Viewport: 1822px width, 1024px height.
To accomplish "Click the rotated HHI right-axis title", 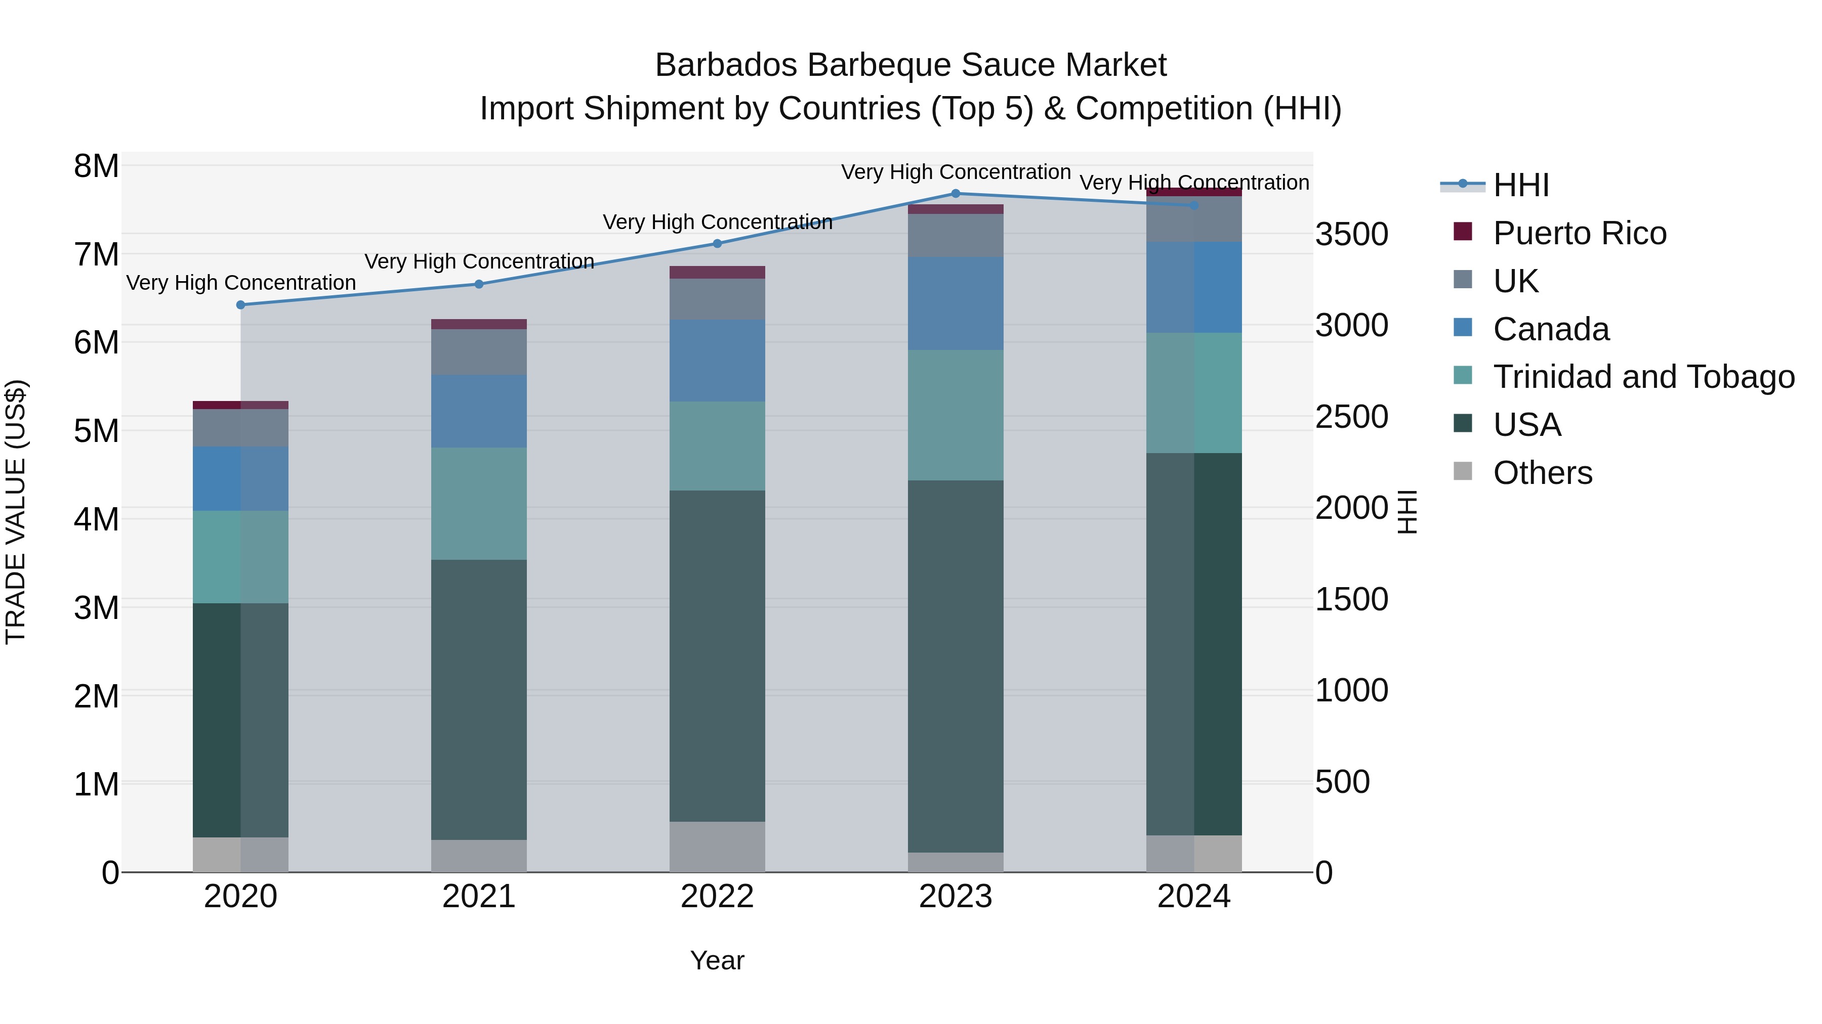I will tap(1407, 512).
